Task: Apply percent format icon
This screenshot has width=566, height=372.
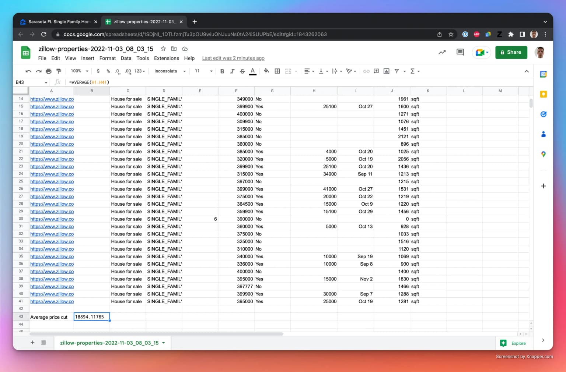Action: point(108,71)
